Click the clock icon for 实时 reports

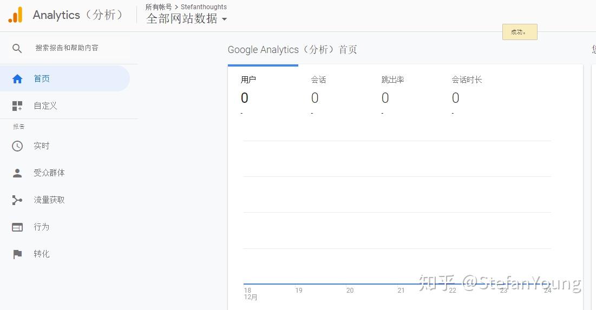tap(17, 146)
